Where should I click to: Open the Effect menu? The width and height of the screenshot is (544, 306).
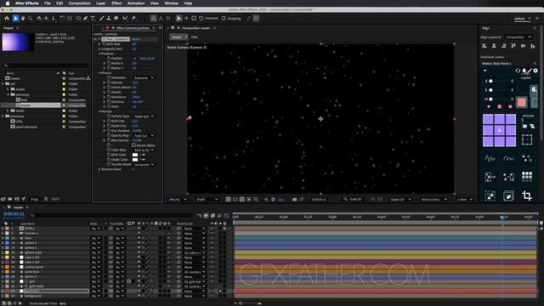116,3
